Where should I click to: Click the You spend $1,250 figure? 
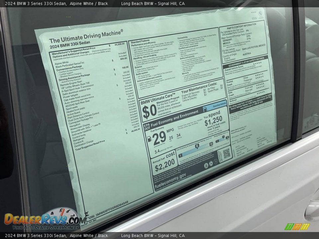tap(213, 119)
